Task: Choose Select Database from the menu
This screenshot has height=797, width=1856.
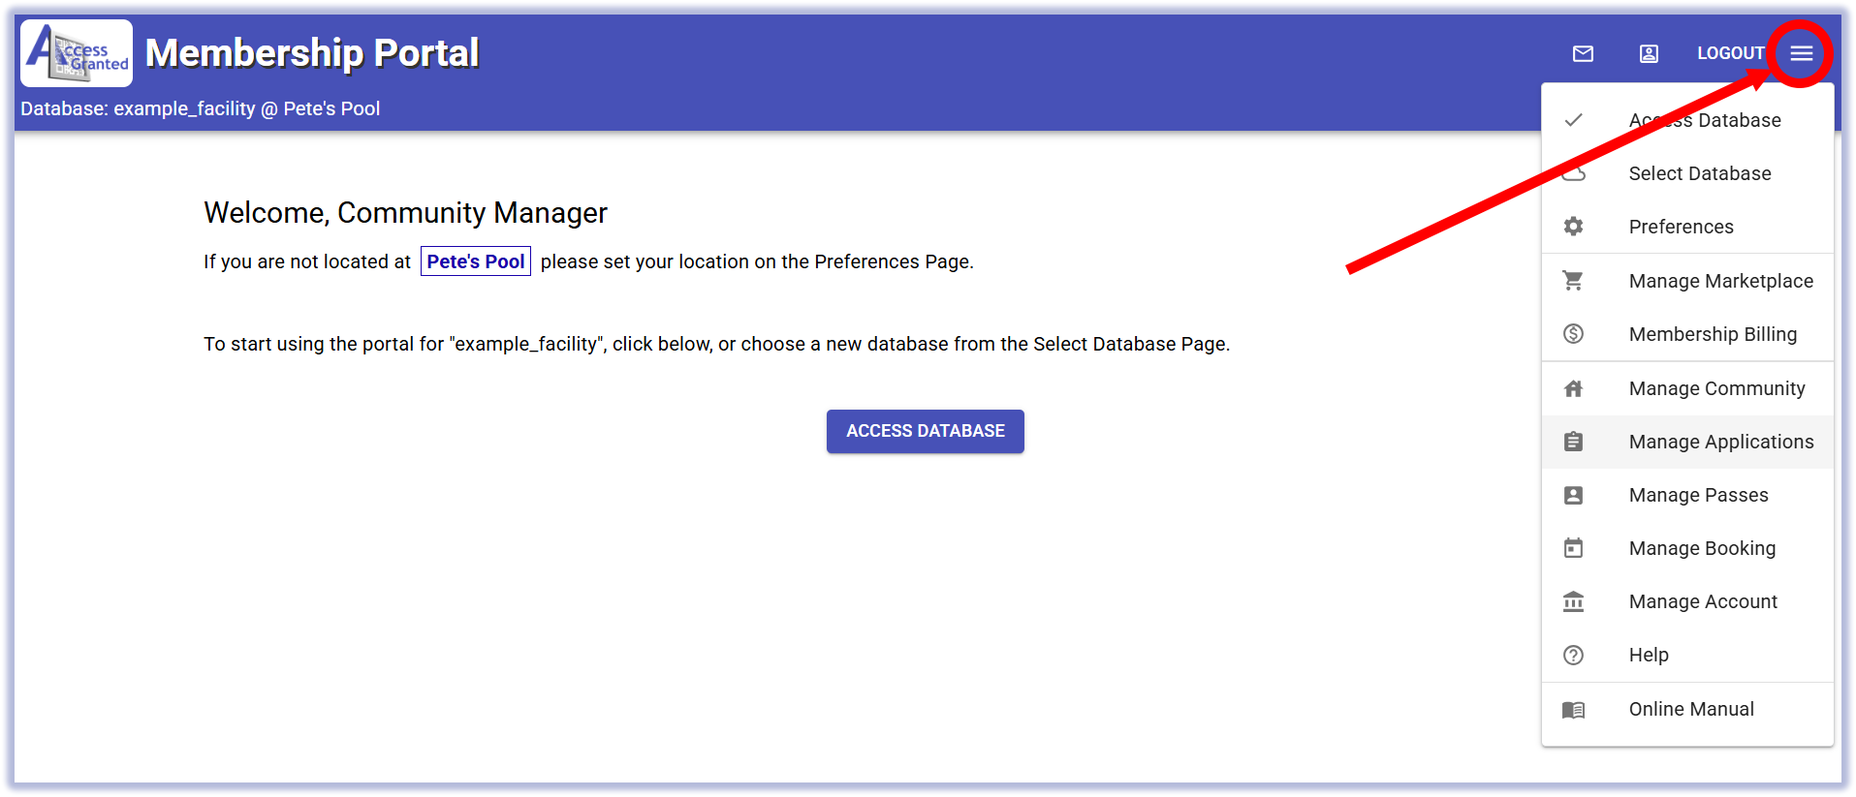Action: [1699, 173]
